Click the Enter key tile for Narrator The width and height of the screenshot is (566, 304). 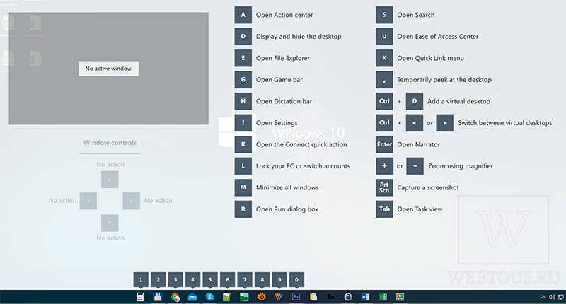coord(384,144)
